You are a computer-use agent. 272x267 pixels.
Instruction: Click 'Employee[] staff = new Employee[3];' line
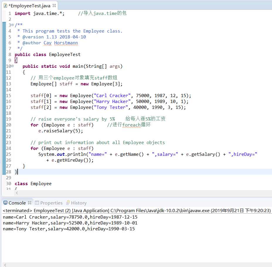coord(76,84)
